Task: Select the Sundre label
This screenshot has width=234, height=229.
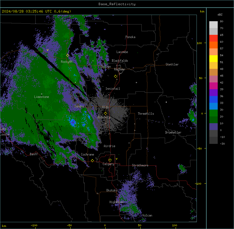Action: pyautogui.click(x=79, y=106)
